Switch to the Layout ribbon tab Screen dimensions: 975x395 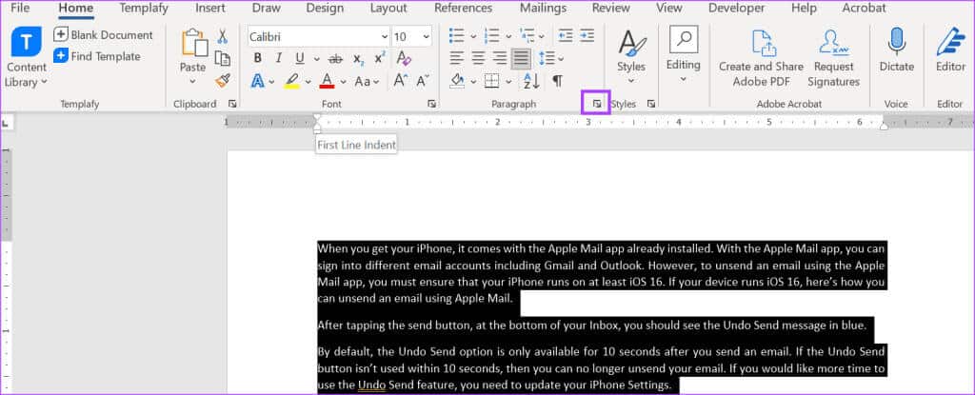point(388,8)
